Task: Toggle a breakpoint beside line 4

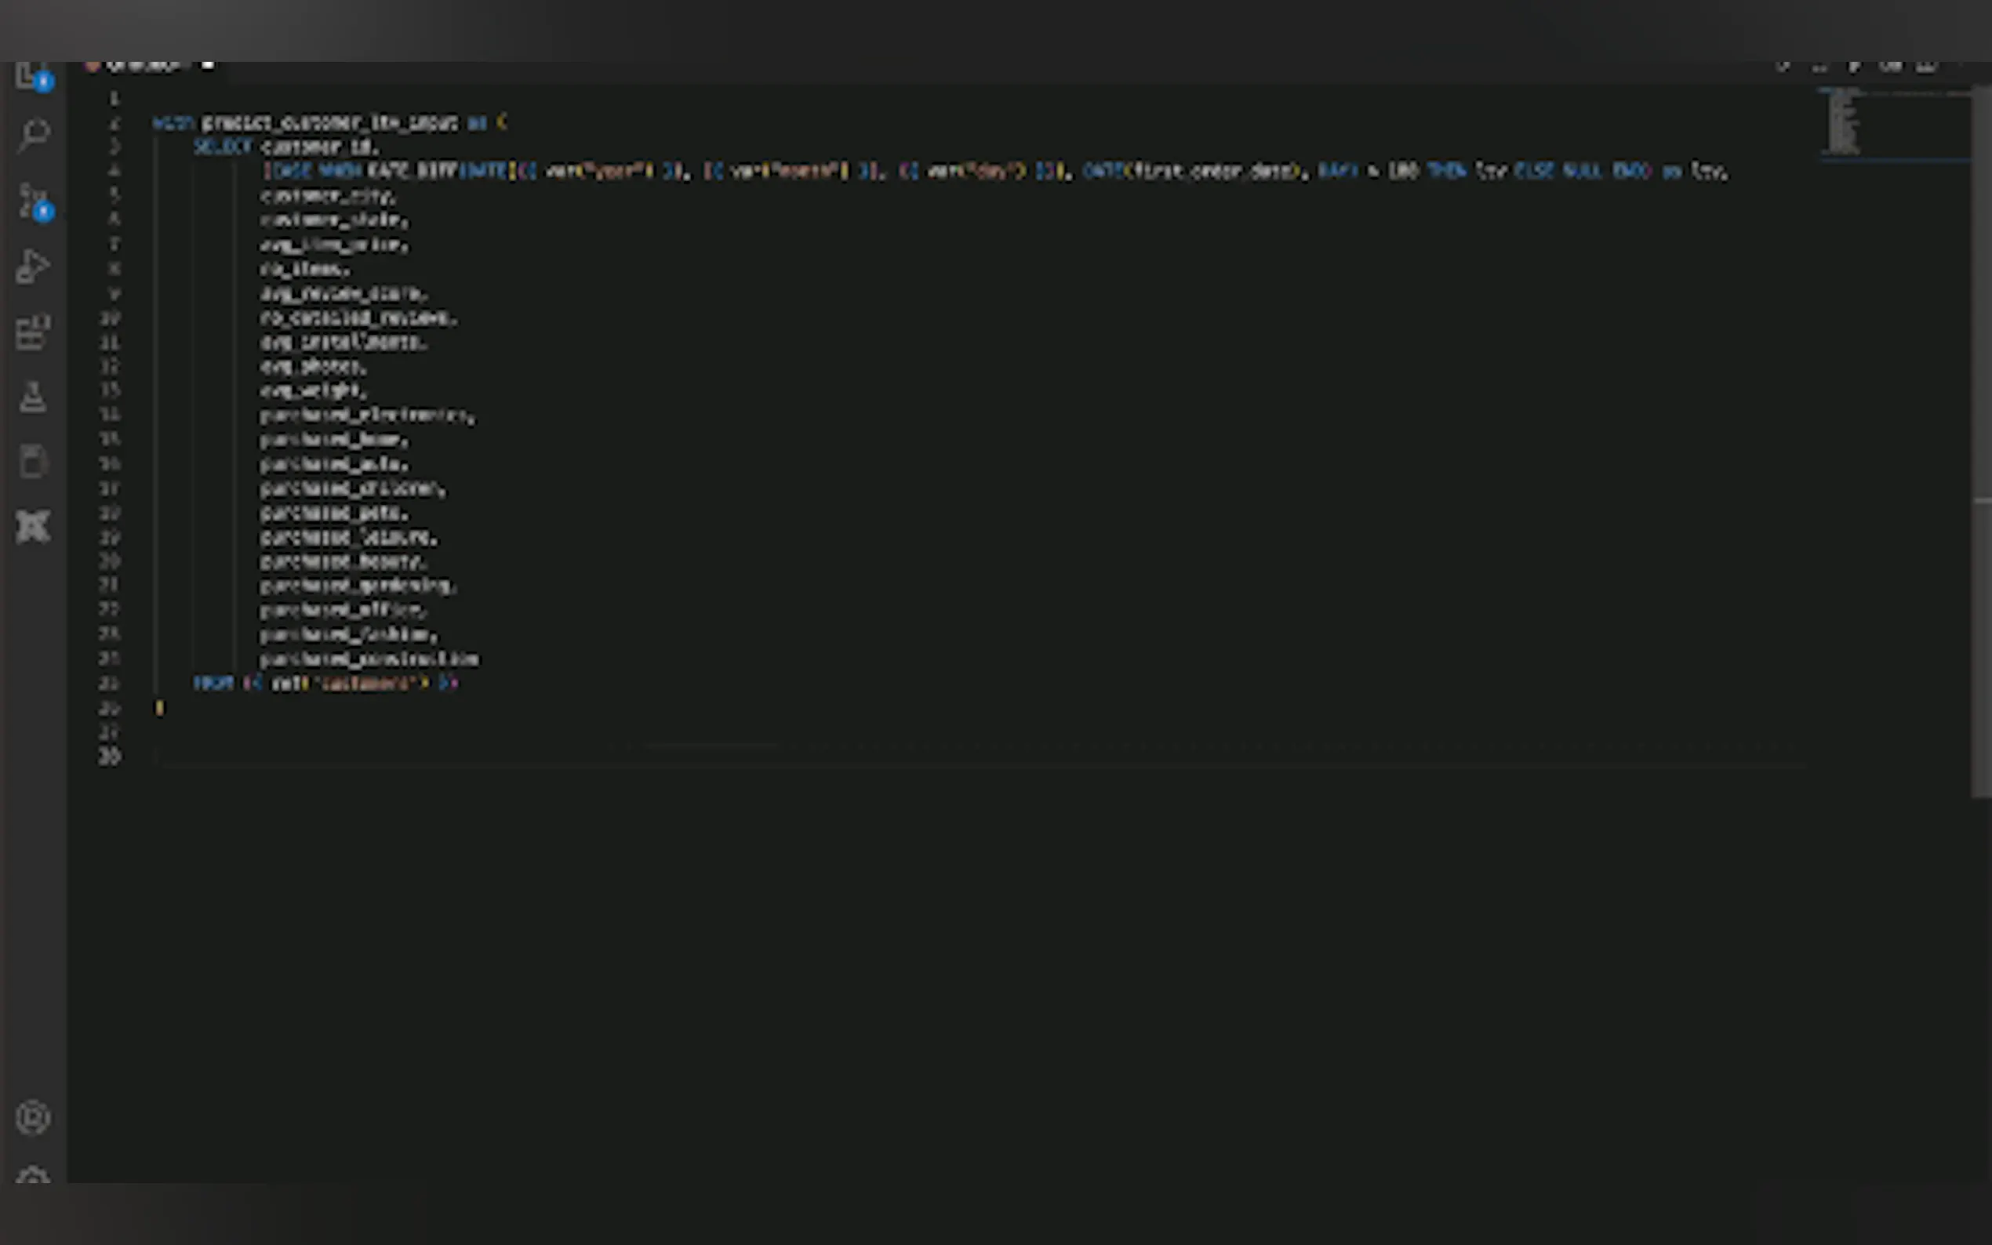Action: tap(95, 171)
